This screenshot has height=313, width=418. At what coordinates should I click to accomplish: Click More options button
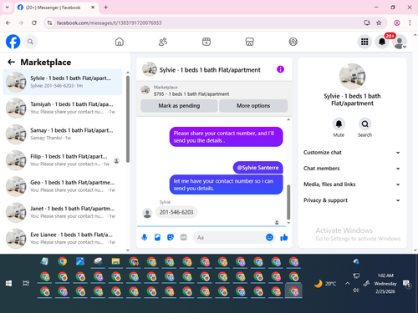click(253, 106)
